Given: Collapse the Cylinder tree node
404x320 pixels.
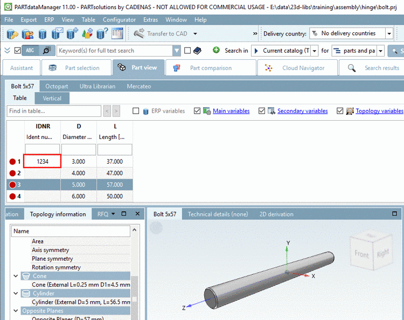Looking at the screenshot, I should (x=16, y=293).
